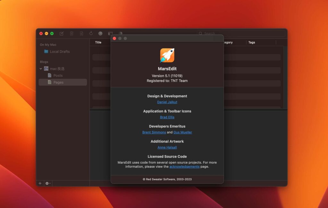
Task: Open a new post with the compose icon
Action: pos(61,33)
